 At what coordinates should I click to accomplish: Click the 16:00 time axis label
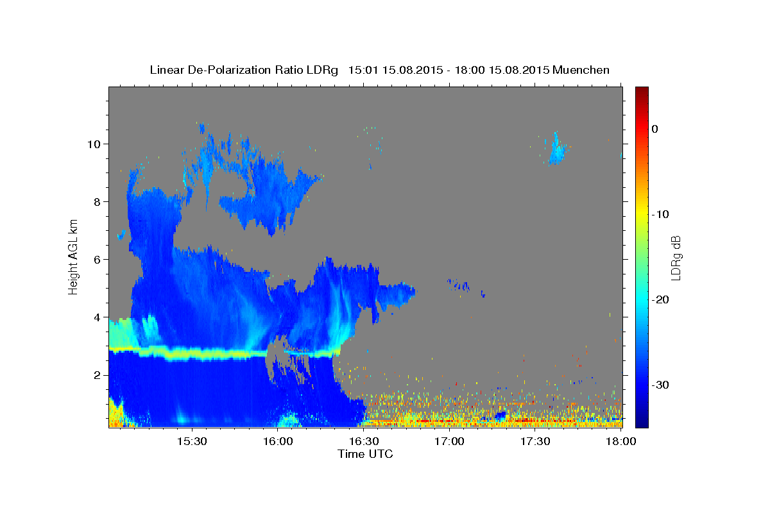click(x=278, y=441)
